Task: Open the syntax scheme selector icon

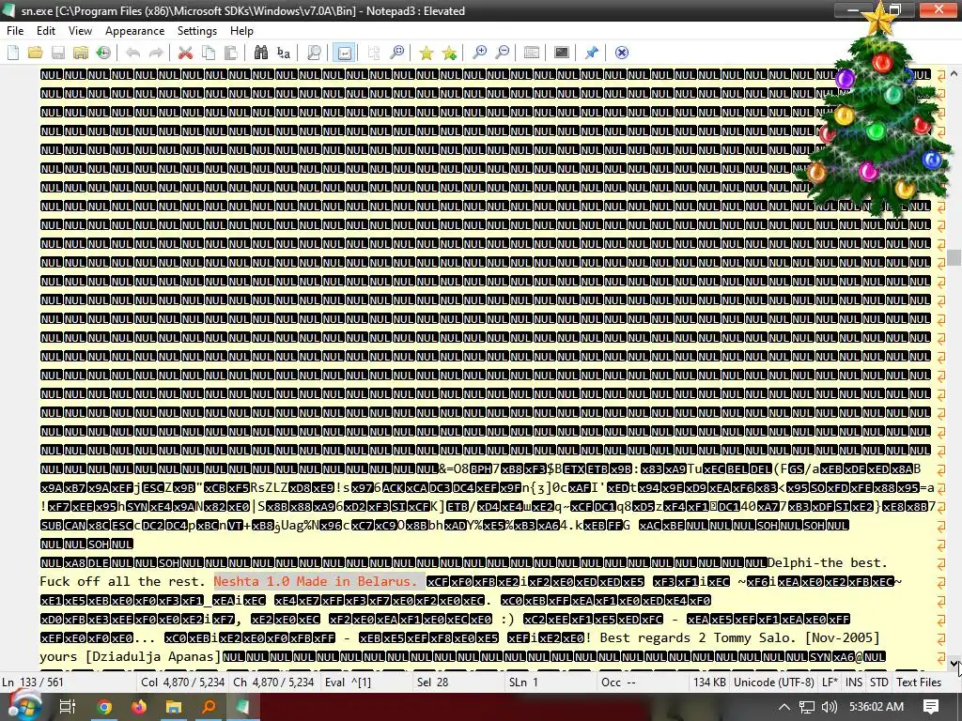Action: (x=532, y=53)
